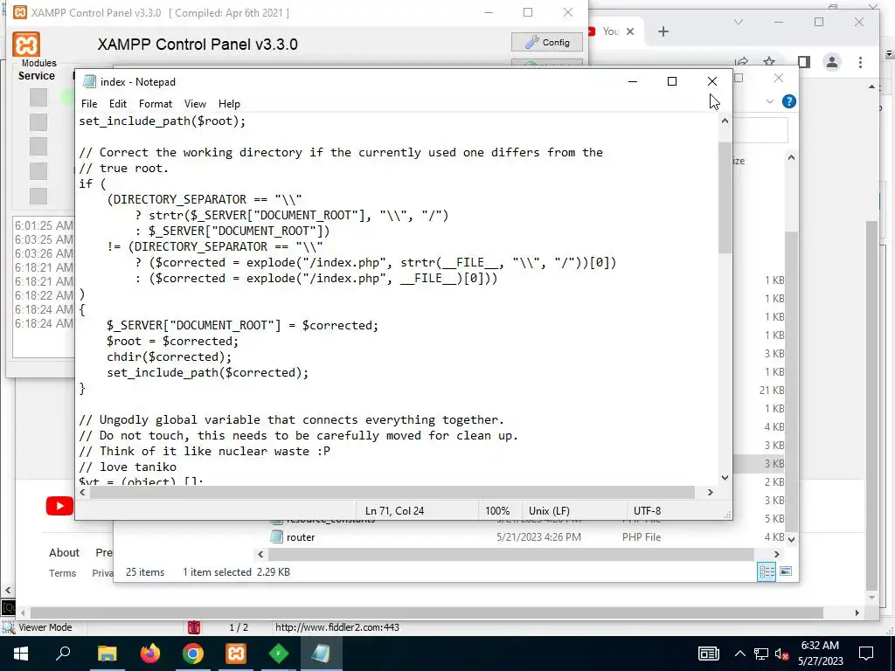Image resolution: width=895 pixels, height=671 pixels.
Task: Click Explorer search input field
Action: tap(760, 130)
